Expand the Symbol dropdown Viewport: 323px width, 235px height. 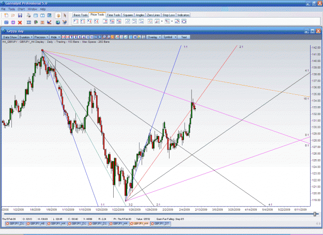pyautogui.click(x=170, y=37)
